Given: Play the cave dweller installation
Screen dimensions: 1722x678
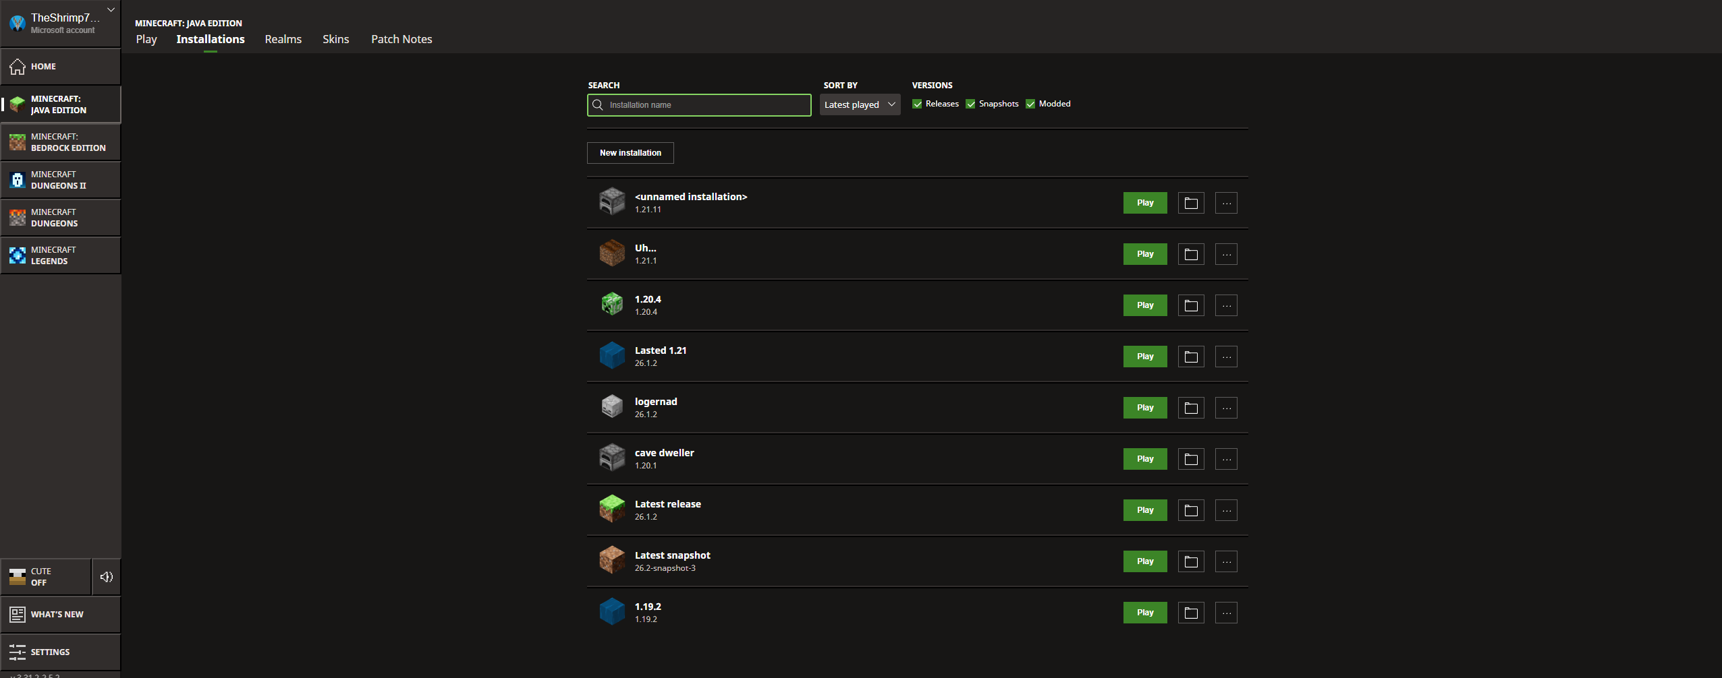Looking at the screenshot, I should (1145, 459).
